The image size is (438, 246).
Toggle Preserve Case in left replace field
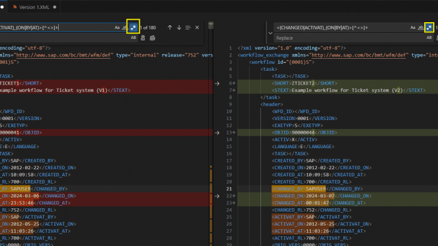click(x=133, y=38)
